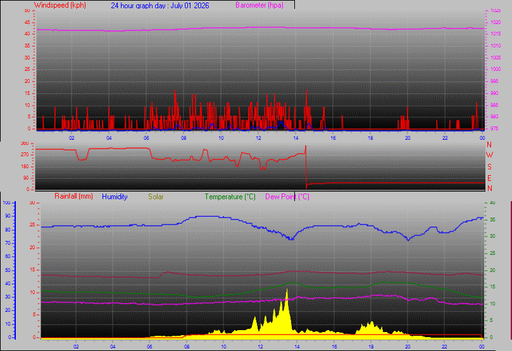Click the "24 hour graph day : July 01 2026" title
The image size is (512, 351).
coord(160,6)
